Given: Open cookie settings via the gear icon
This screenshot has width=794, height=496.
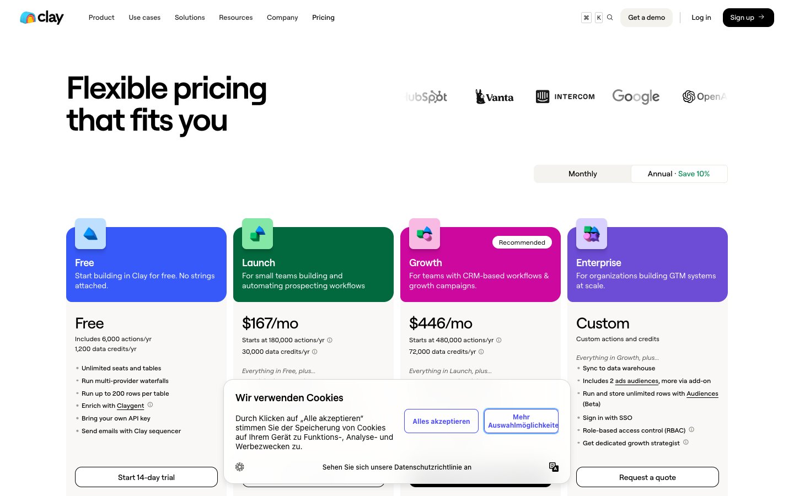Looking at the screenshot, I should (240, 467).
